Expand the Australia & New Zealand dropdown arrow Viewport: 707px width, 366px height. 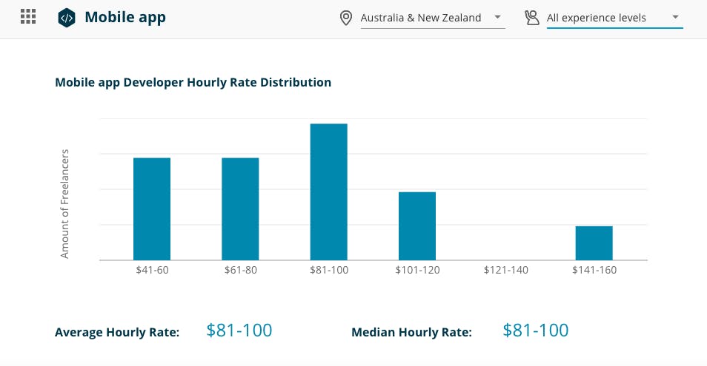(x=497, y=17)
